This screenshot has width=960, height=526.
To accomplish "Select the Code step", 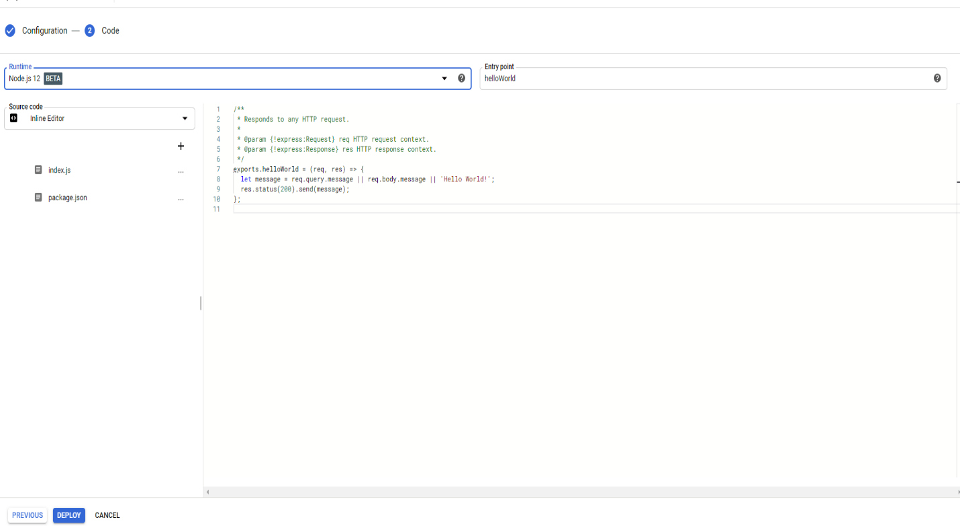I will click(x=110, y=30).
